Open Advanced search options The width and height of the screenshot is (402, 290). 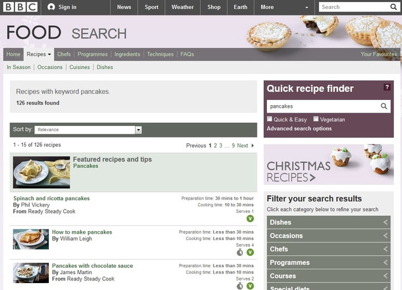tap(299, 129)
